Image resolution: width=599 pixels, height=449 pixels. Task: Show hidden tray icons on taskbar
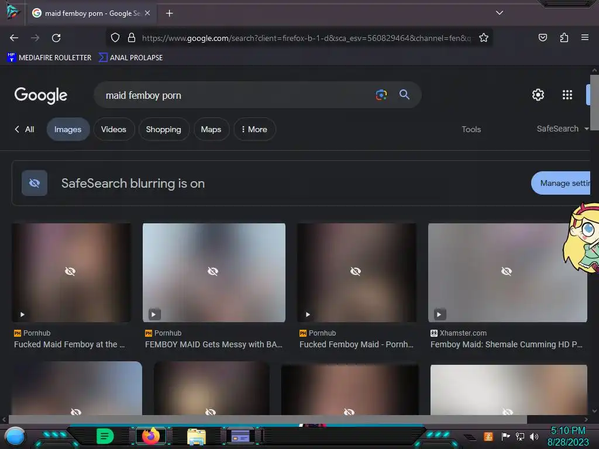coord(470,437)
